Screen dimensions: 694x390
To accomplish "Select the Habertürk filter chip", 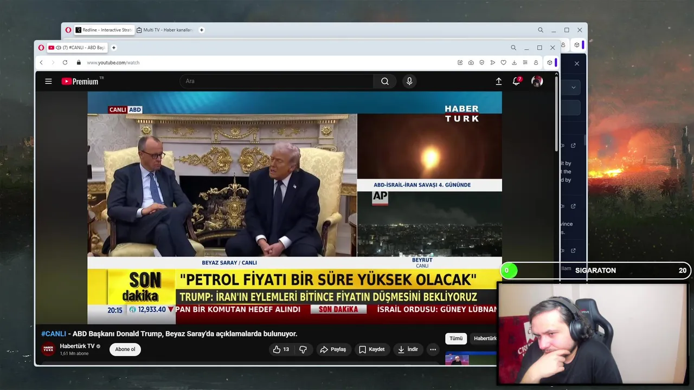I will tap(485, 339).
